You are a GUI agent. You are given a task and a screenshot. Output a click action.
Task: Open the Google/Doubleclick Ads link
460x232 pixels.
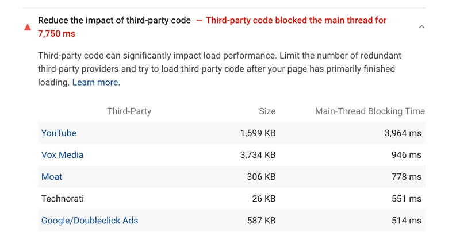click(90, 220)
